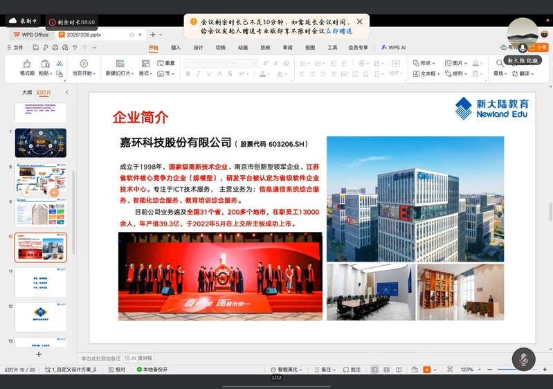Select slide 7 thumbnail
Viewport: 553px width, 389px height.
click(x=41, y=143)
